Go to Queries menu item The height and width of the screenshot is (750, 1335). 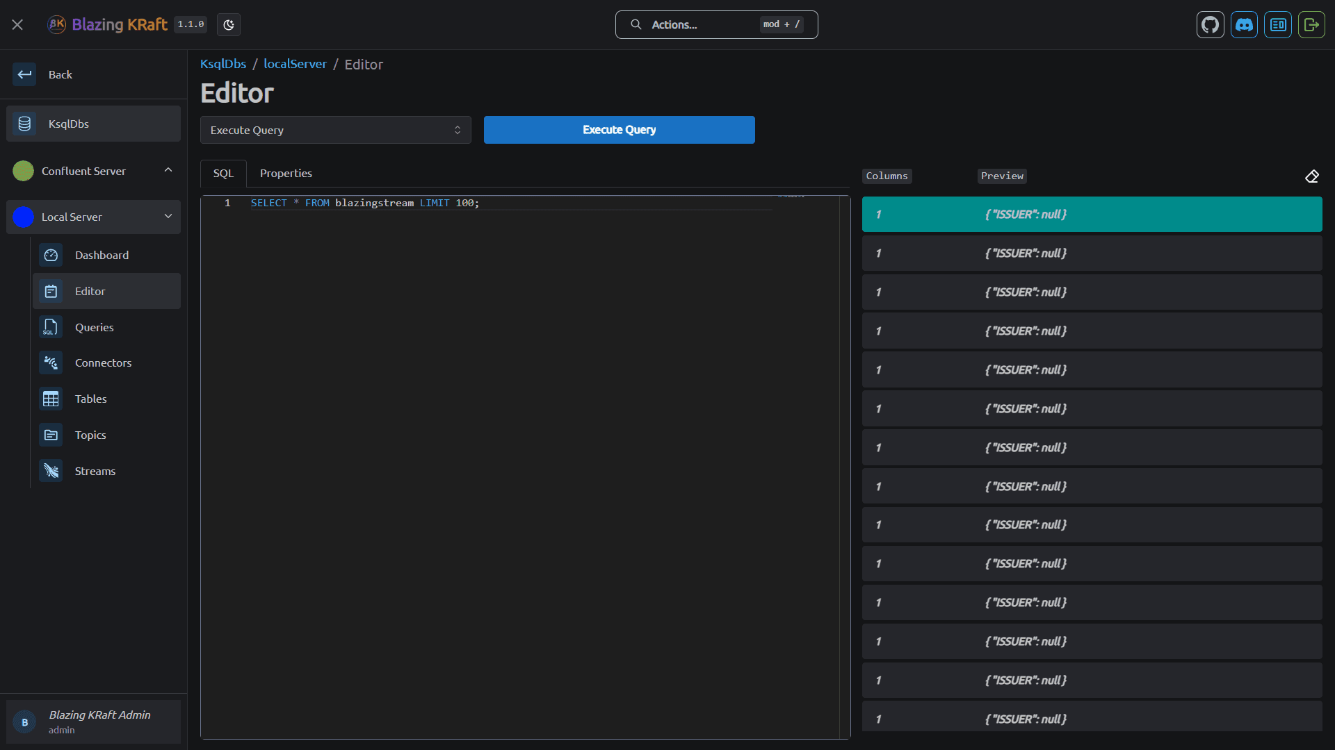pyautogui.click(x=106, y=327)
